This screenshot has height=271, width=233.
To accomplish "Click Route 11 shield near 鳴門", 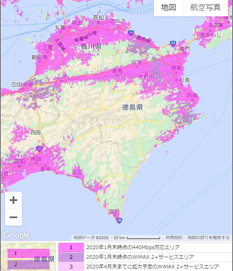I will click(x=173, y=43).
